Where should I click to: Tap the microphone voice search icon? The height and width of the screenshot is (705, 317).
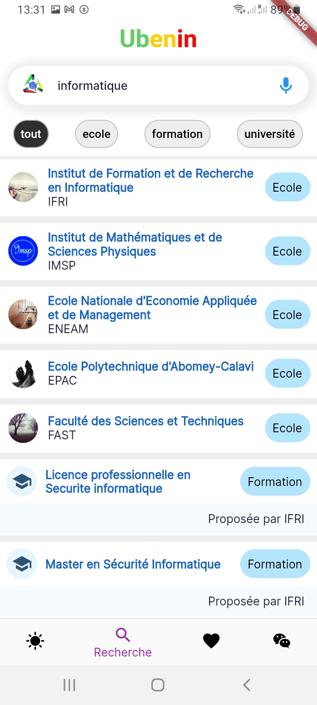pos(286,85)
